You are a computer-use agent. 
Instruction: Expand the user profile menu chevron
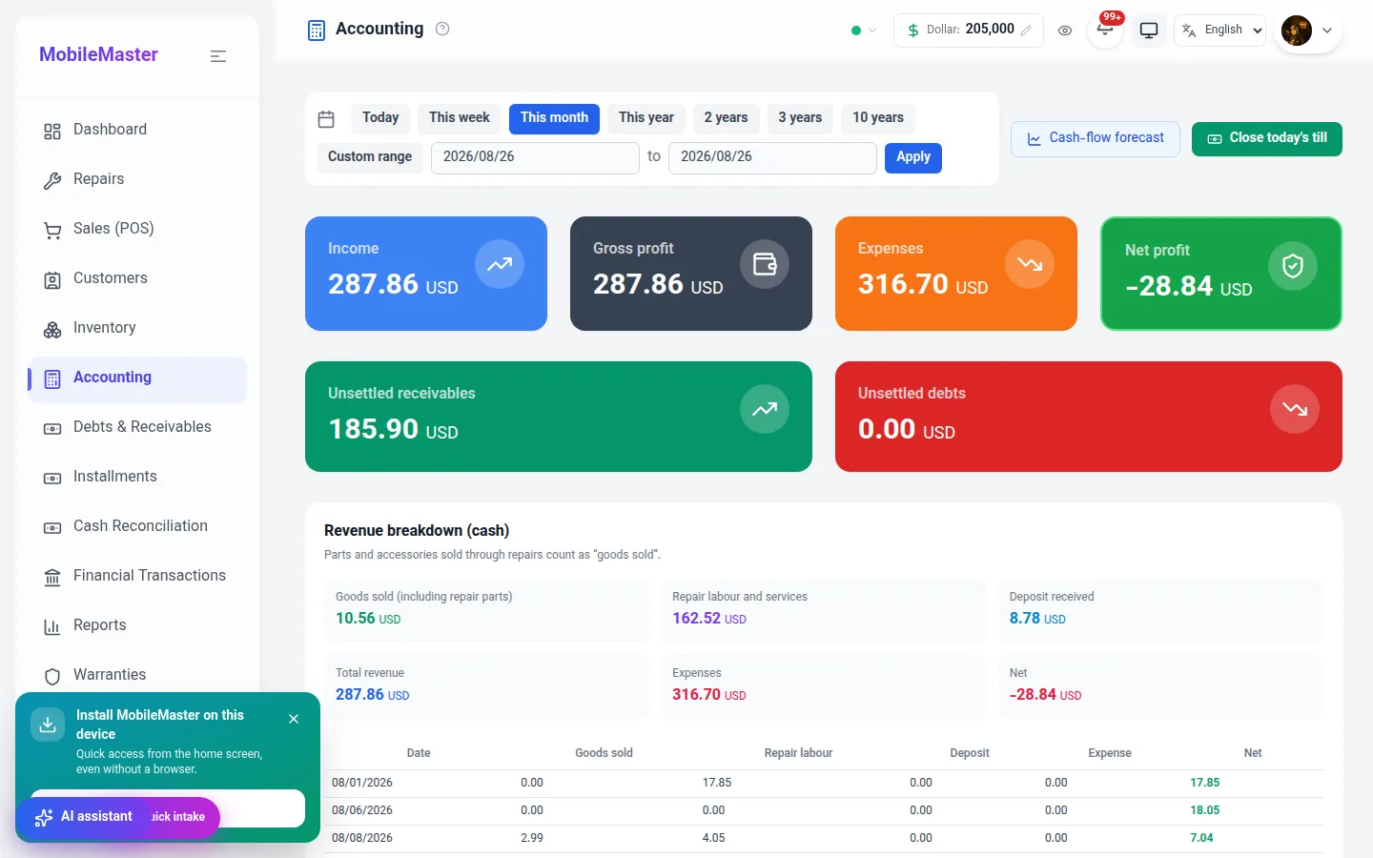click(x=1327, y=31)
